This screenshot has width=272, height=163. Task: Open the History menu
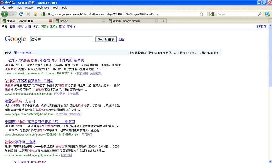click(30, 7)
